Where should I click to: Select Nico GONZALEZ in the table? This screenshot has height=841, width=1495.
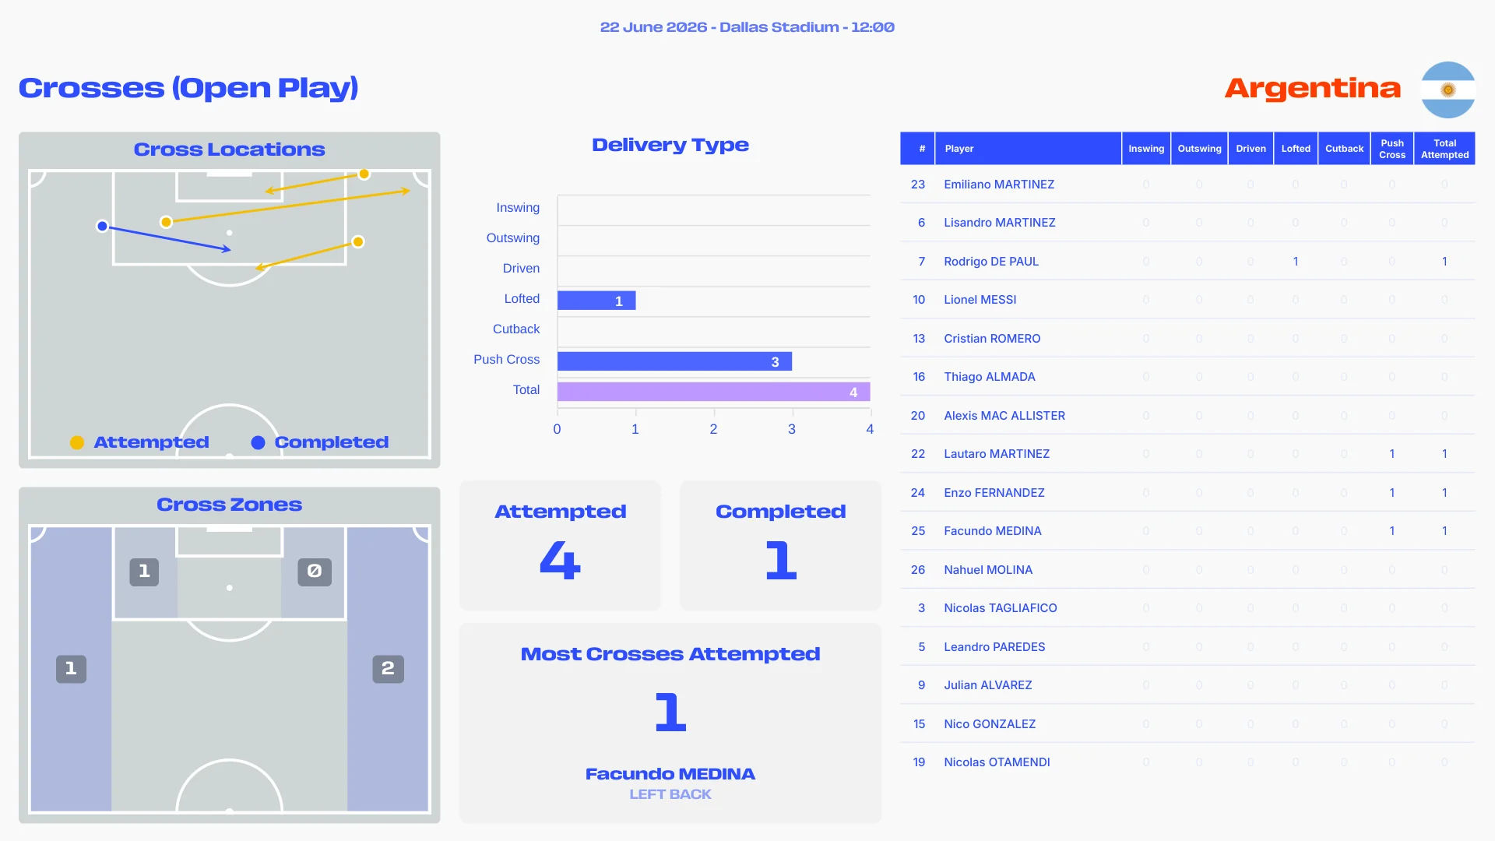[990, 724]
